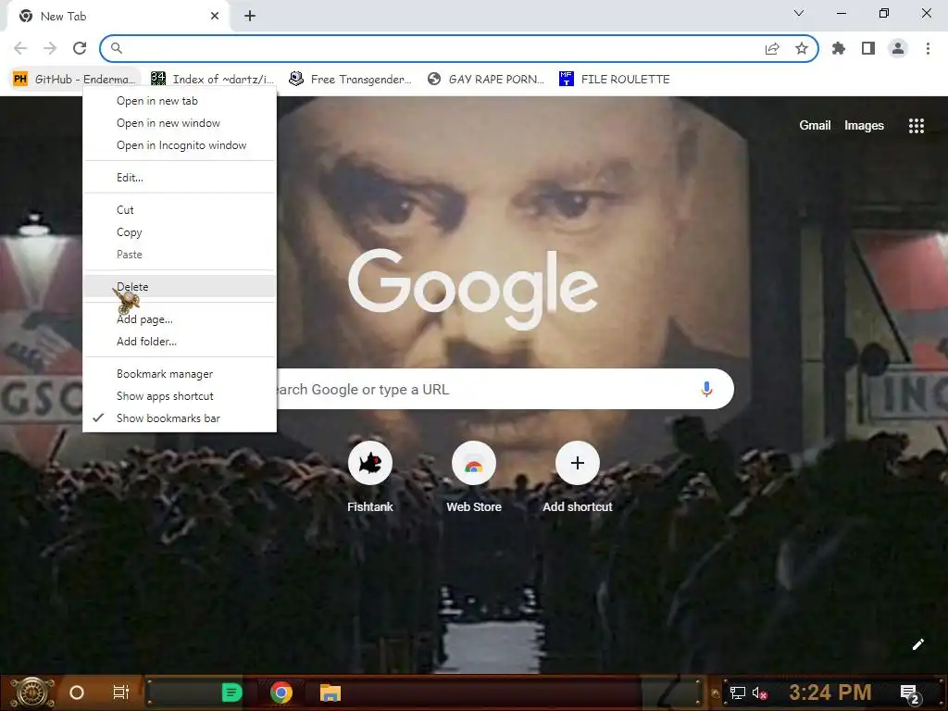Select Open in new tab
This screenshot has width=948, height=711.
click(180, 101)
